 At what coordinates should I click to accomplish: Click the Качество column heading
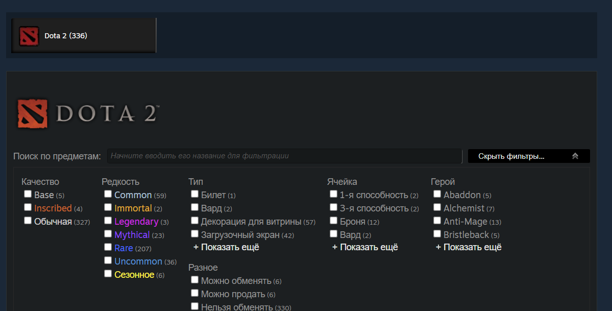click(x=40, y=182)
